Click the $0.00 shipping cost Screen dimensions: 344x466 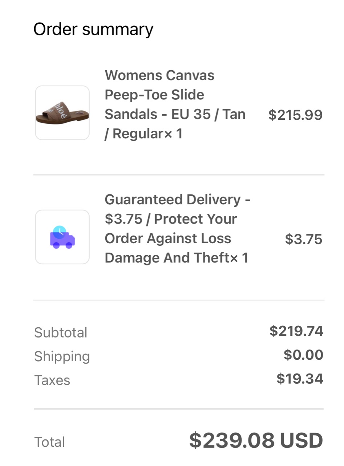pyautogui.click(x=304, y=355)
